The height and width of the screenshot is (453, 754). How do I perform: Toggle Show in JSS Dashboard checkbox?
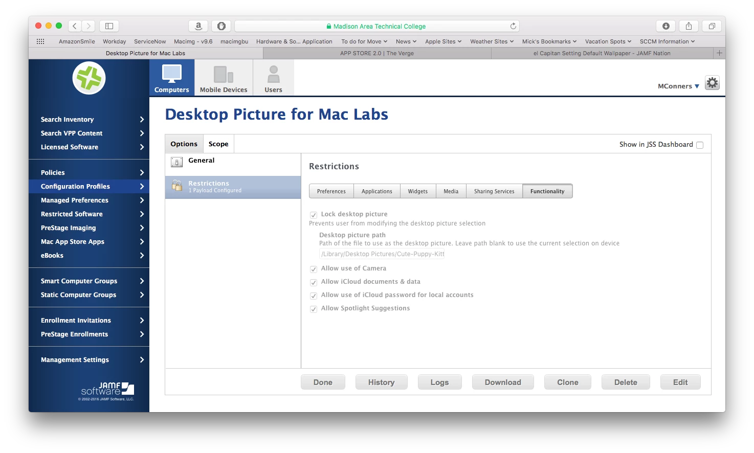(x=700, y=145)
